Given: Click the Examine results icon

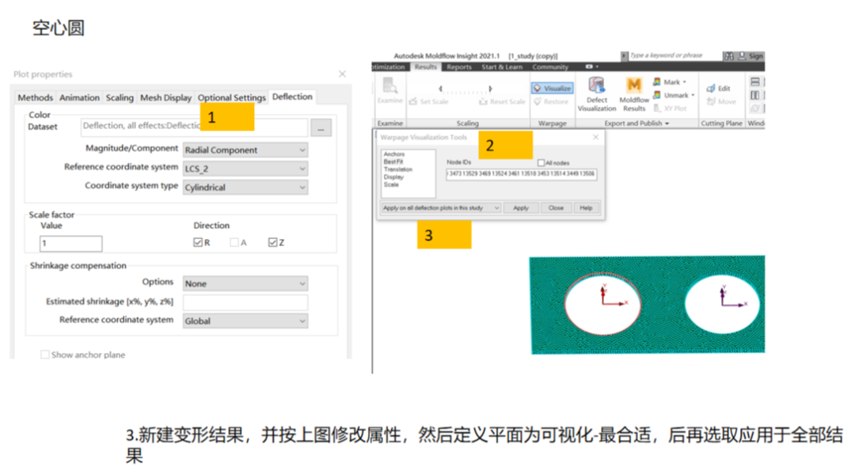Looking at the screenshot, I should [x=389, y=86].
